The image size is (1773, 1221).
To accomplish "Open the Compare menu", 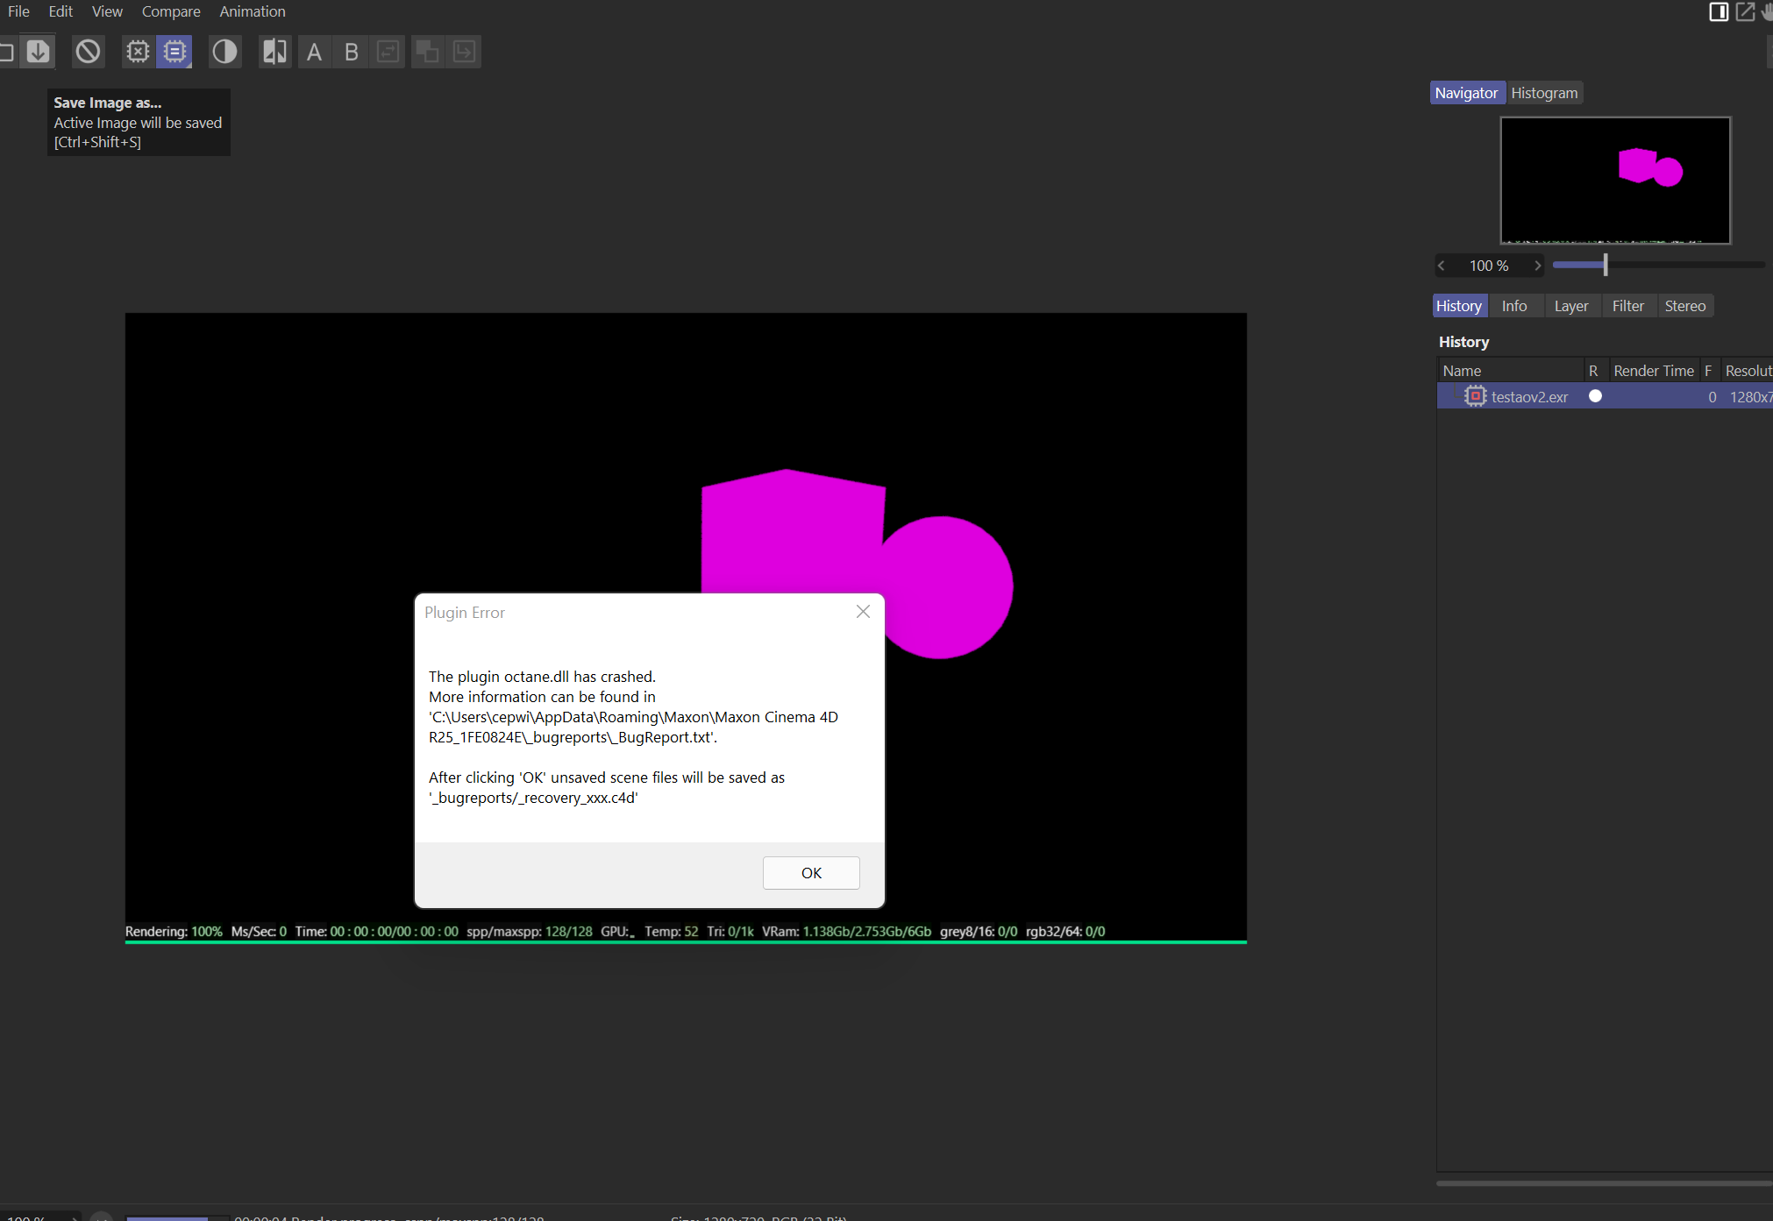I will coord(171,11).
